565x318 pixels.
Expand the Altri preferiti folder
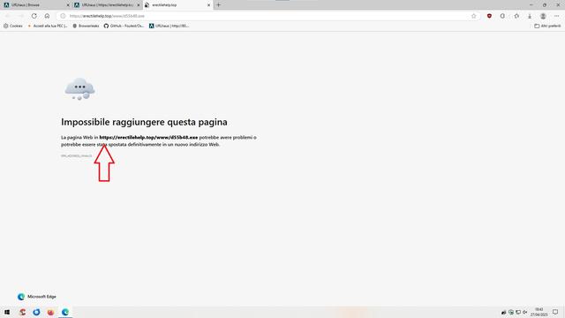point(547,26)
